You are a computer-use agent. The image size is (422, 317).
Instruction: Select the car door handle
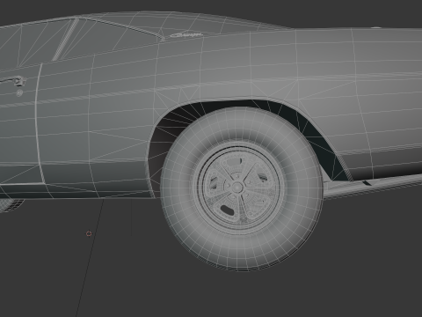click(13, 80)
